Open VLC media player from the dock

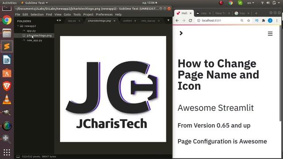[x=7, y=99]
